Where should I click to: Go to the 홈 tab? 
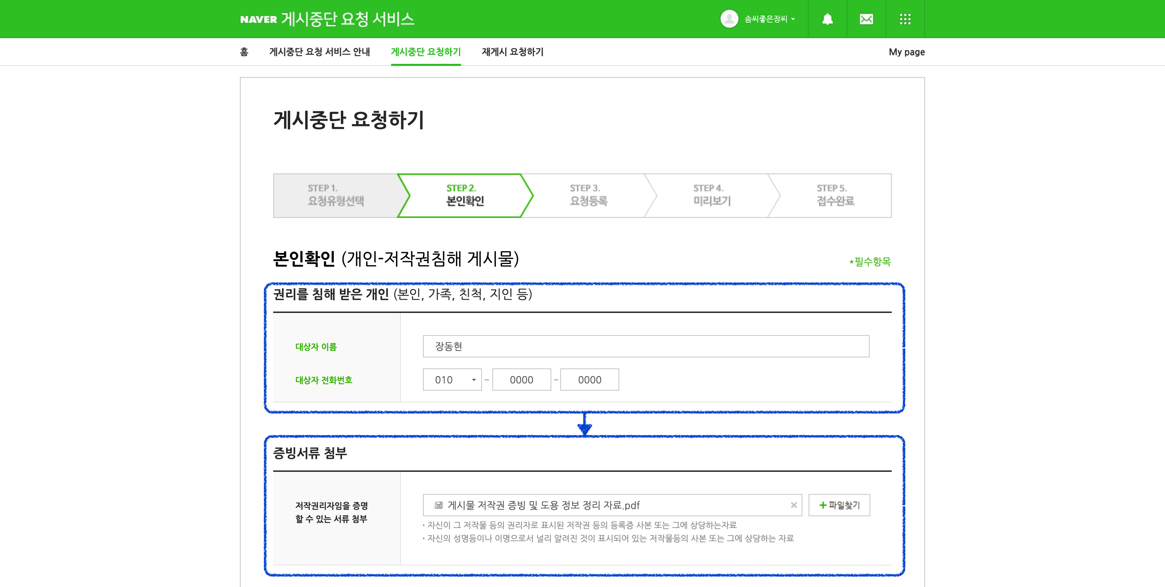(244, 52)
